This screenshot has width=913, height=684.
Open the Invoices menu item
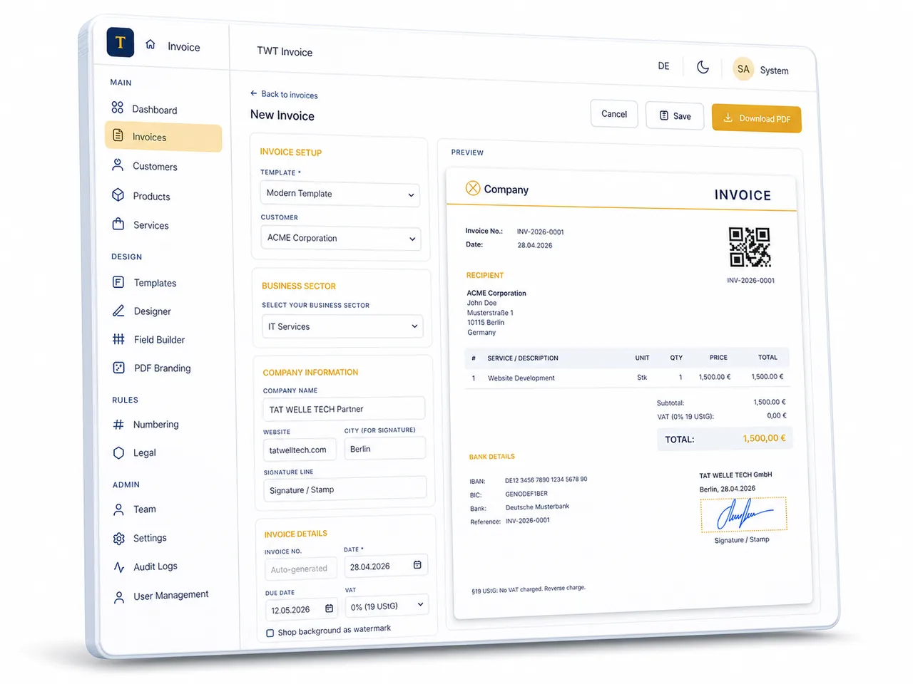[x=163, y=137]
